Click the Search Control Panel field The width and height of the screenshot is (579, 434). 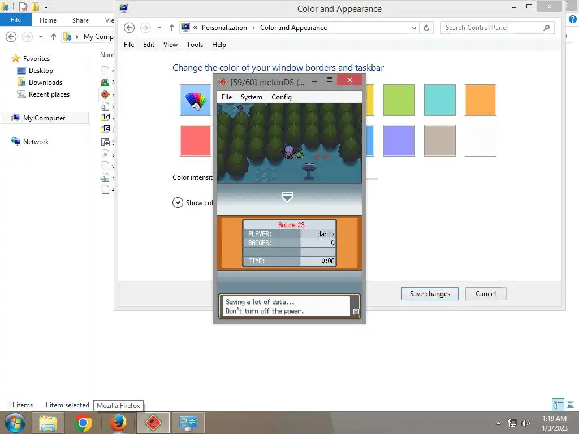coord(497,28)
